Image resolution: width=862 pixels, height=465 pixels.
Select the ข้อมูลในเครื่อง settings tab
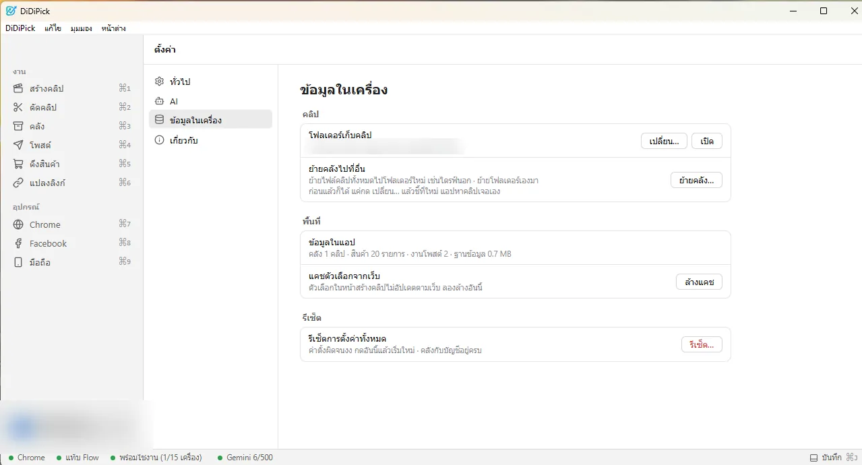[x=210, y=120]
